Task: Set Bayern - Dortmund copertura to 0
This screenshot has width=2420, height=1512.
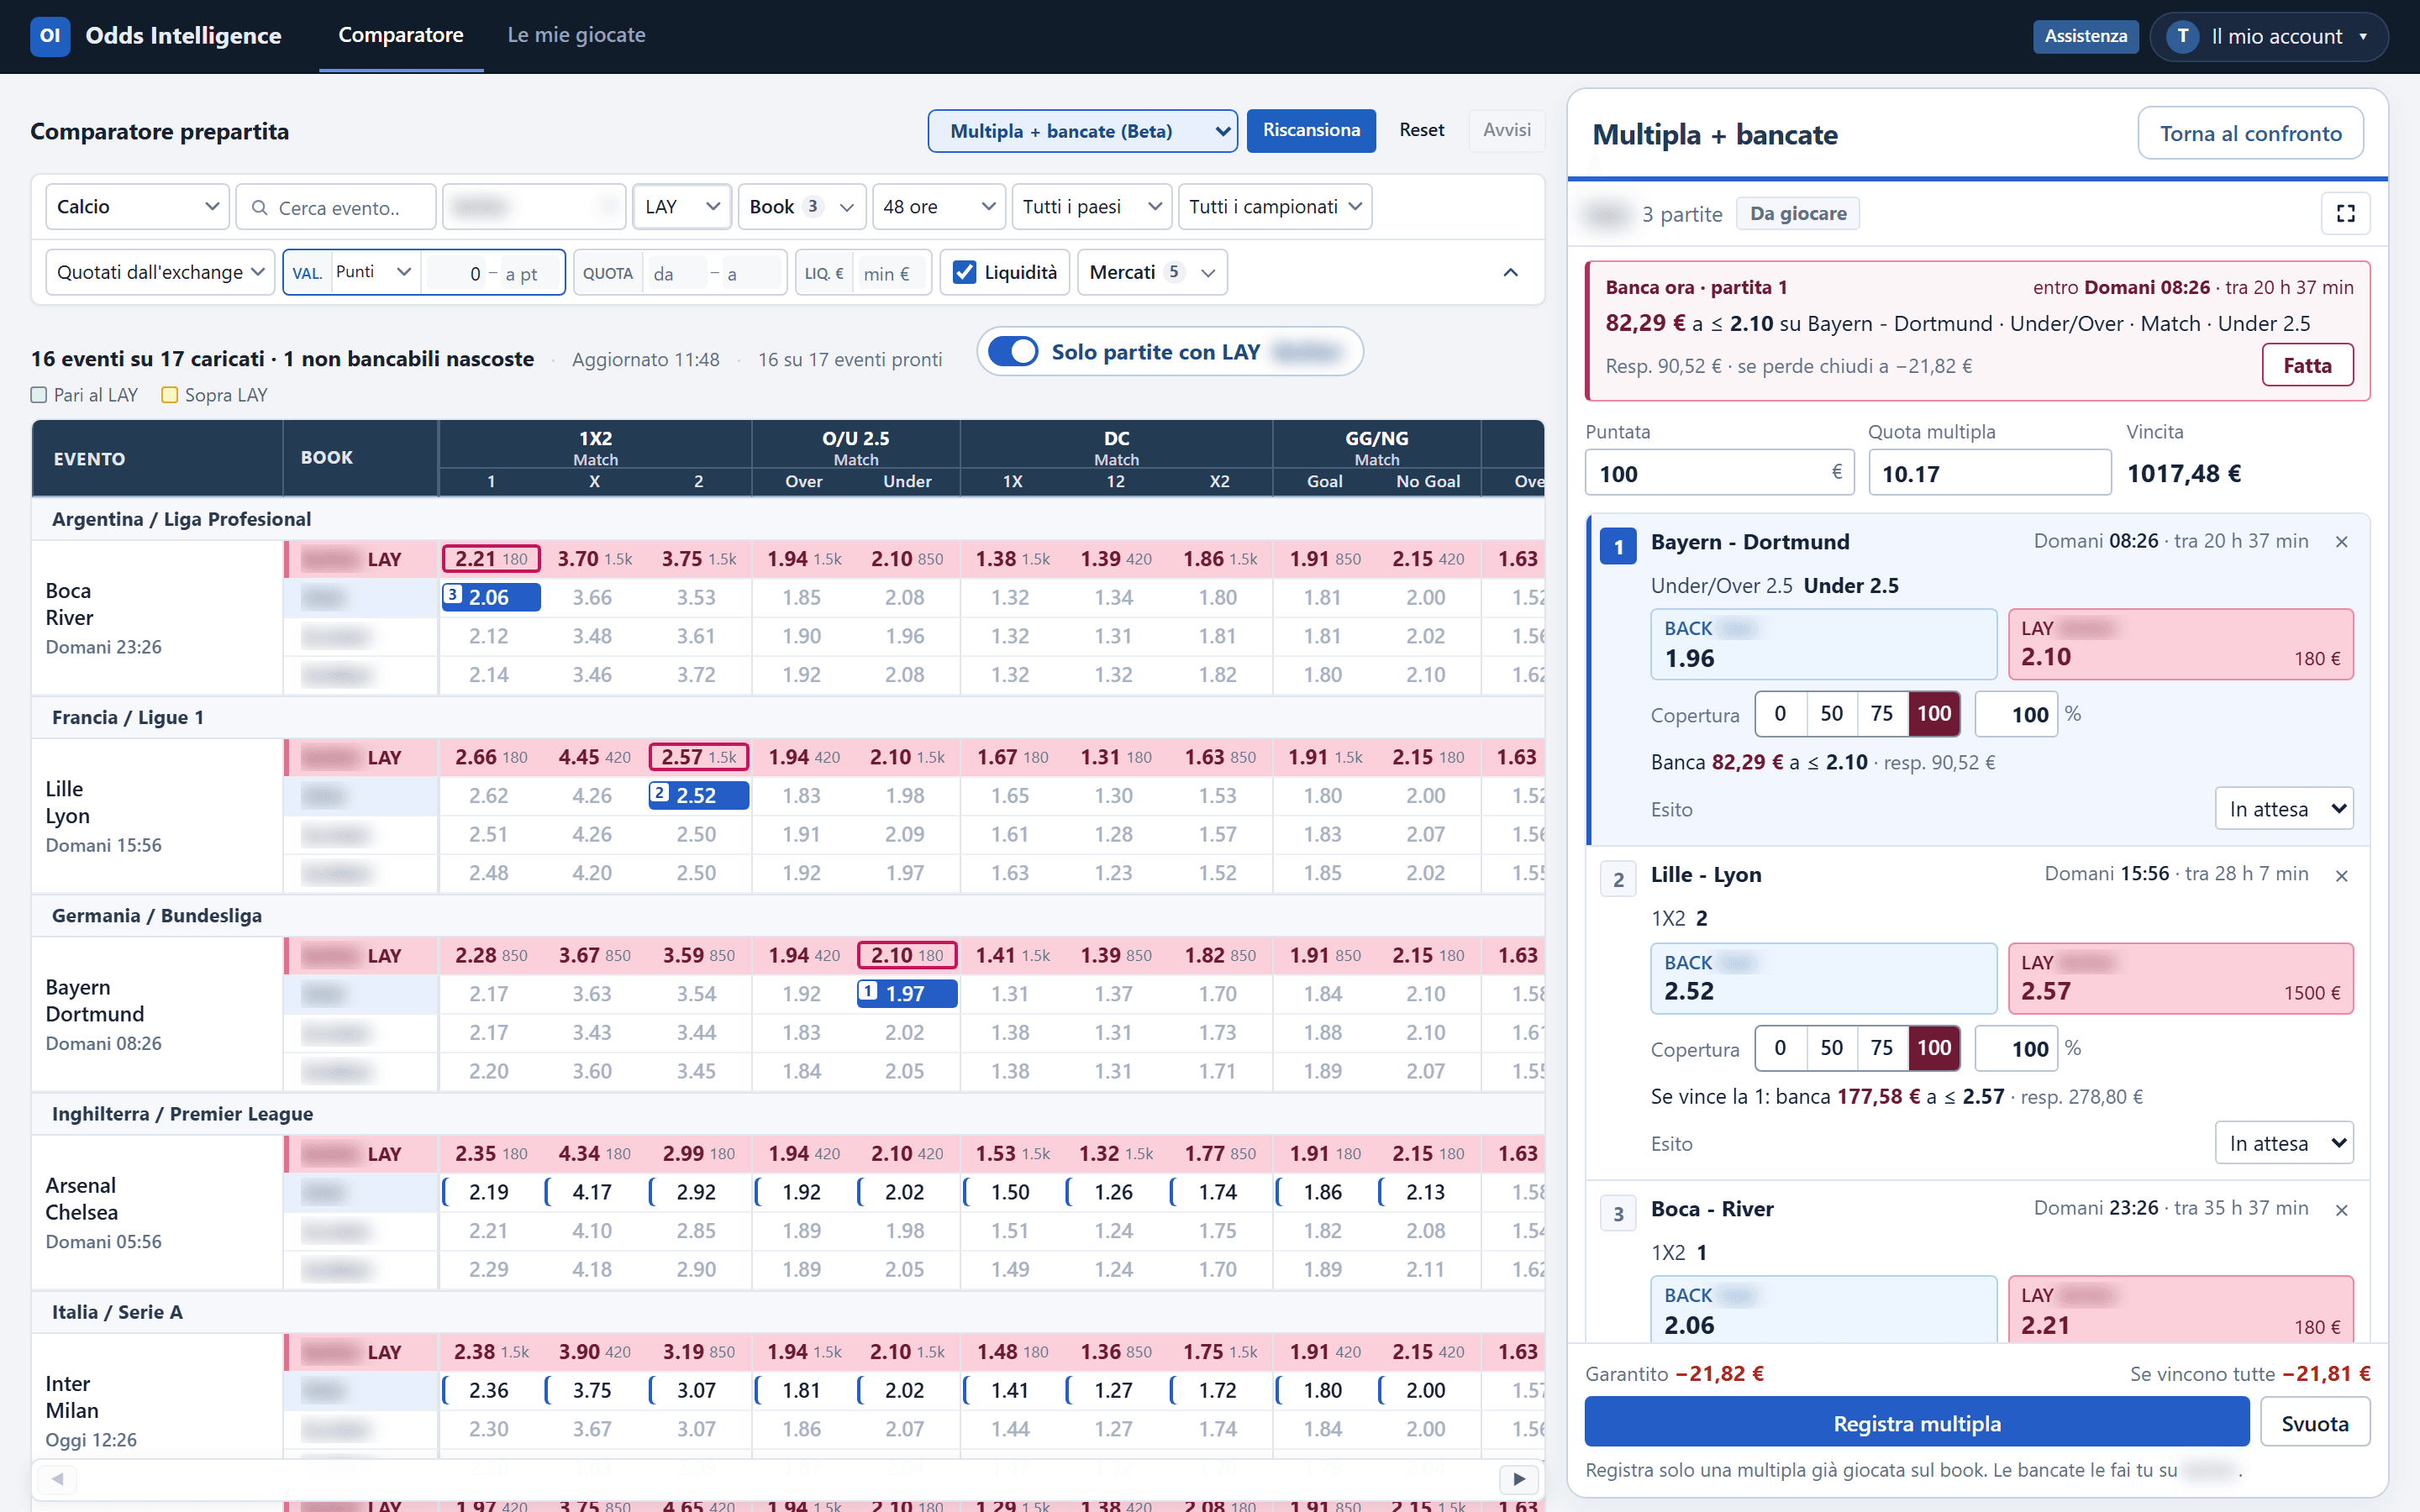Action: [x=1780, y=714]
